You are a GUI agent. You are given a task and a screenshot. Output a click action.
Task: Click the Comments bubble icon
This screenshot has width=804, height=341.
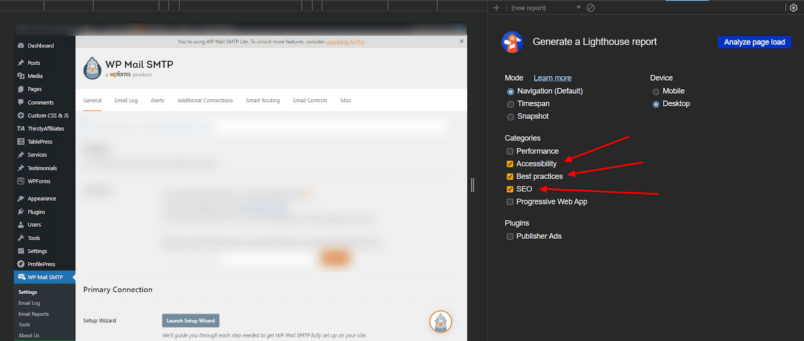pos(21,102)
